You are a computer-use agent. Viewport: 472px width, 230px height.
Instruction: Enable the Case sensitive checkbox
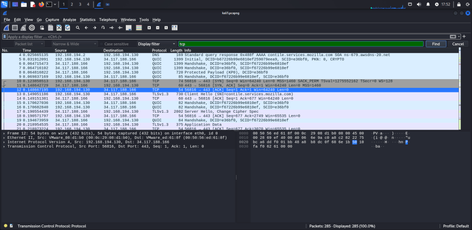point(100,44)
